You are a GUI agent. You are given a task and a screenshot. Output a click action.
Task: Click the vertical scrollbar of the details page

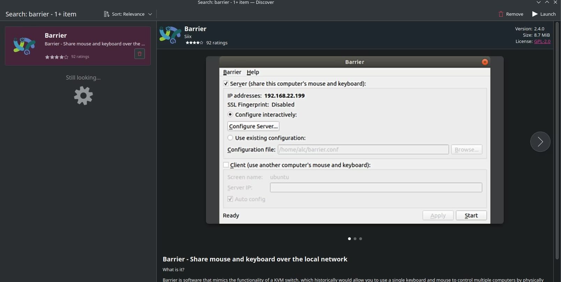click(x=557, y=140)
